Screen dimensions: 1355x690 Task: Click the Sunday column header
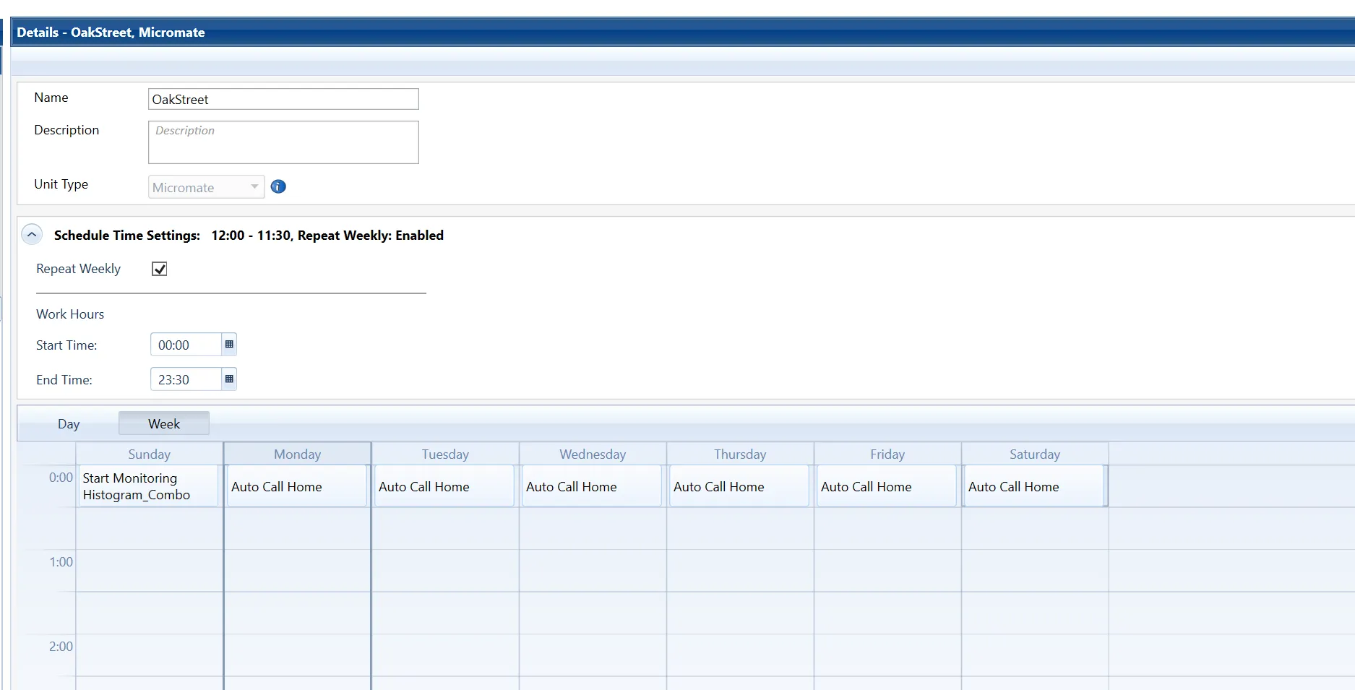[x=150, y=454]
